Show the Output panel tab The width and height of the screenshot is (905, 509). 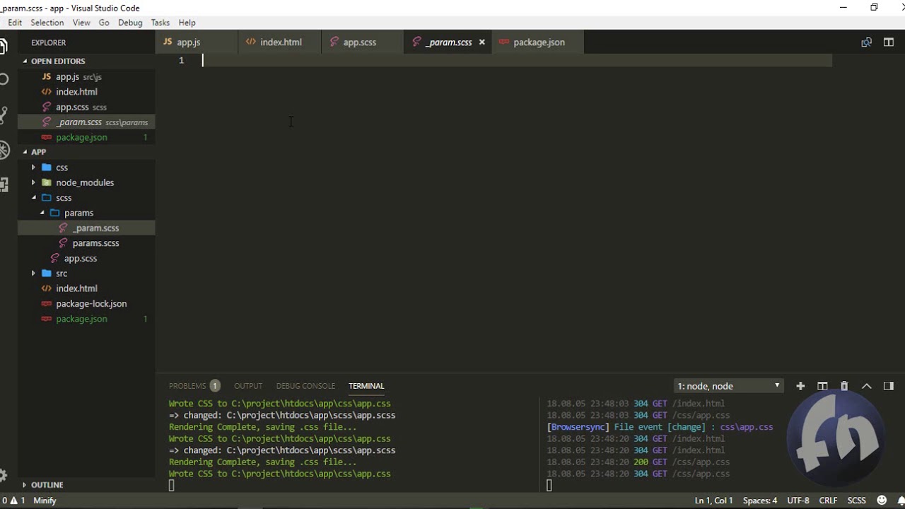click(248, 386)
